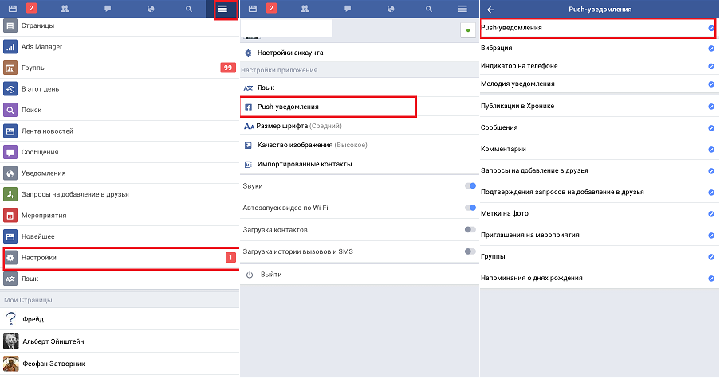
Task: Open Импортированные контакты icon
Action: point(249,164)
